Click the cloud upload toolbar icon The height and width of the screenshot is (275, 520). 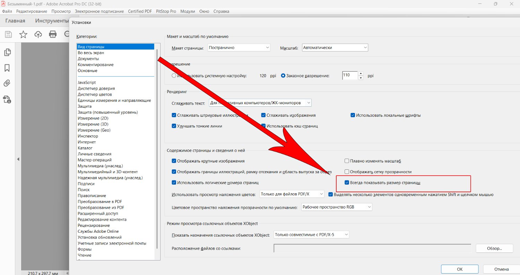[x=38, y=34]
